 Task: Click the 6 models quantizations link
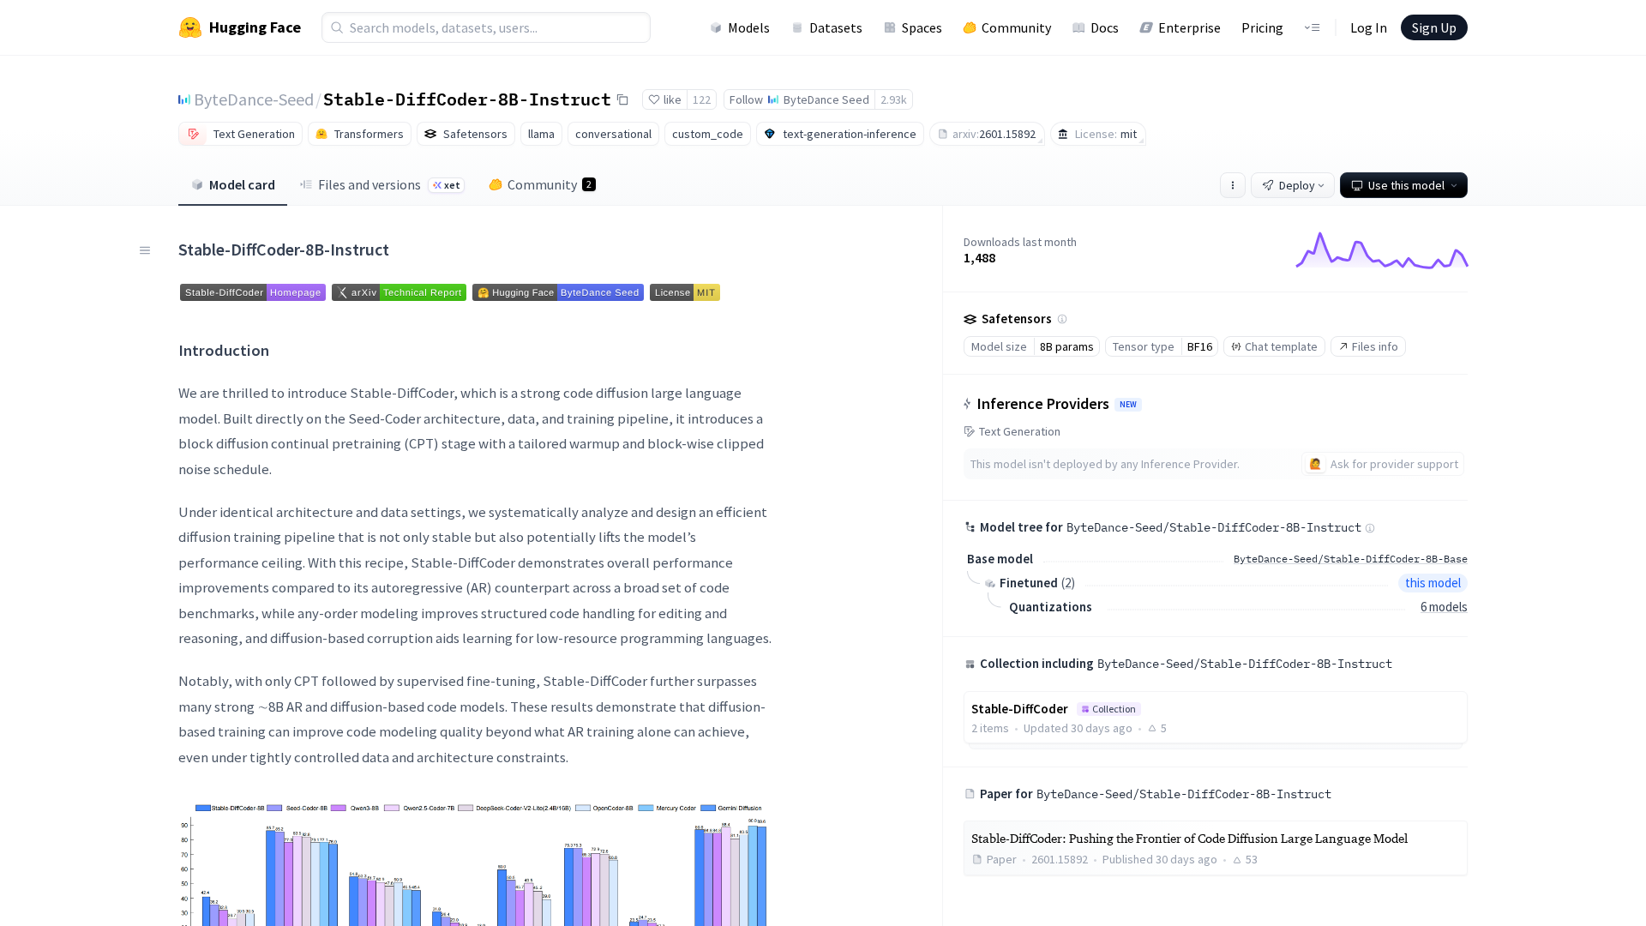[x=1443, y=607]
